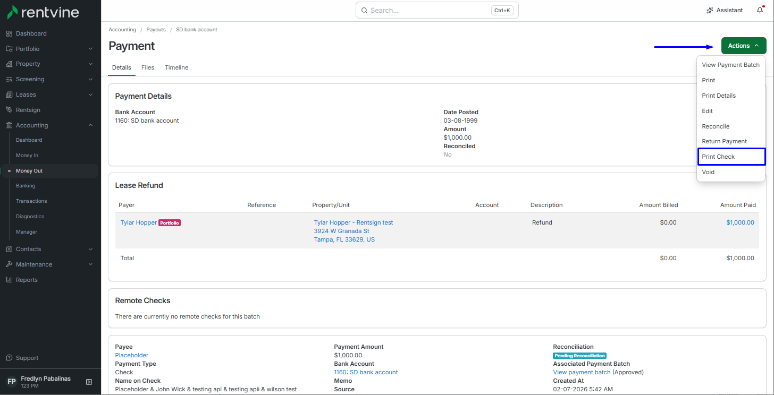Open Transactions submenu item

pos(31,201)
